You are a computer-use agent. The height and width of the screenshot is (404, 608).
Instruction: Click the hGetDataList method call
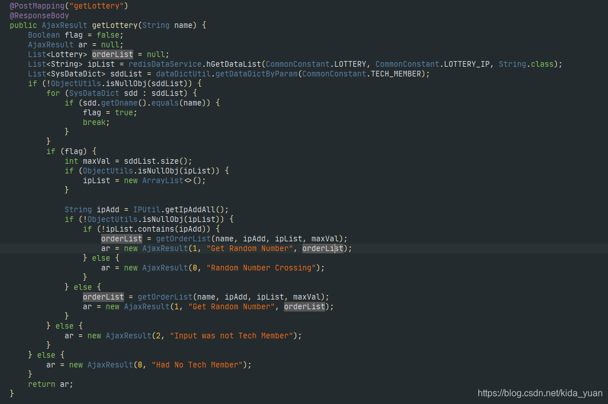coord(234,64)
